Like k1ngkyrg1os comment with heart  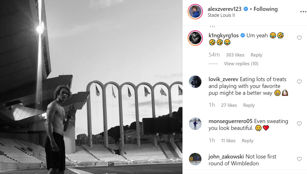299,38
